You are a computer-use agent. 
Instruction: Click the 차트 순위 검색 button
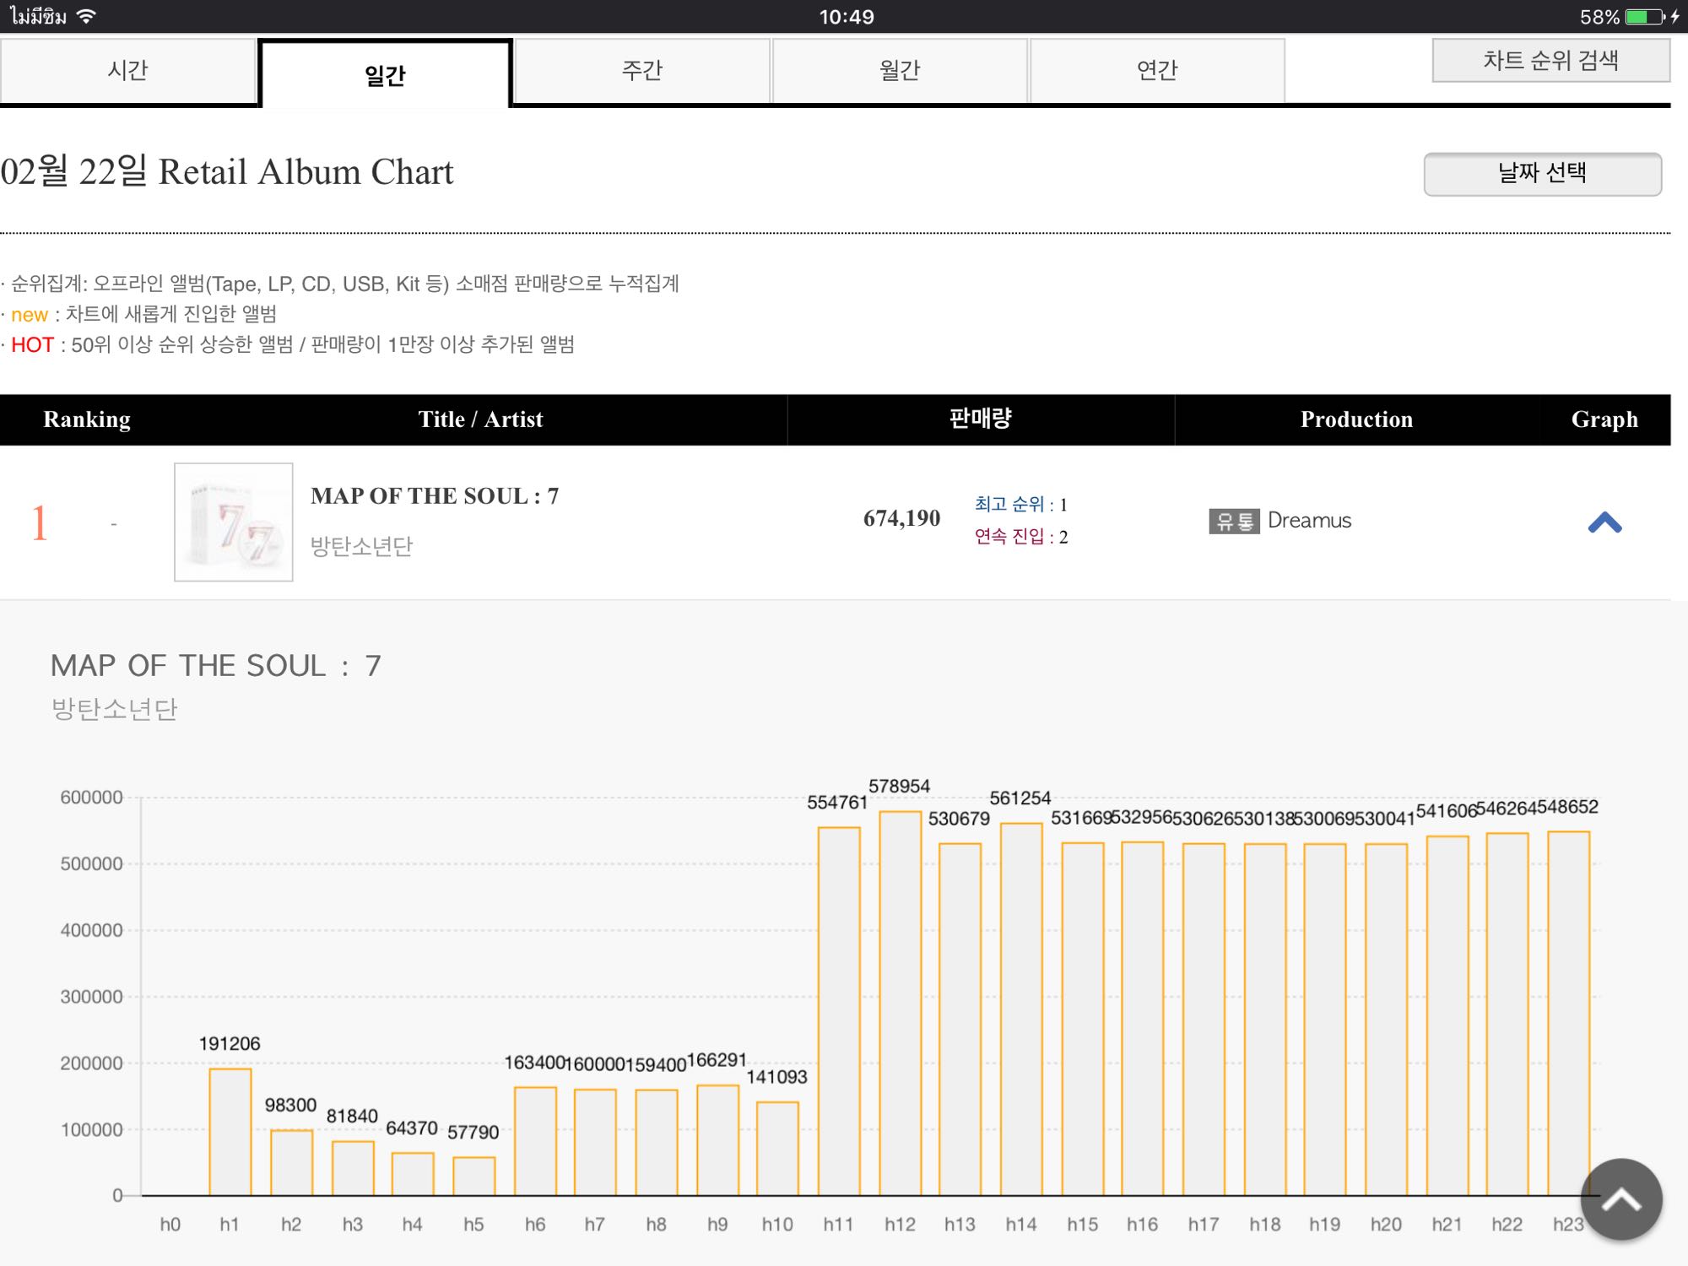tap(1550, 60)
